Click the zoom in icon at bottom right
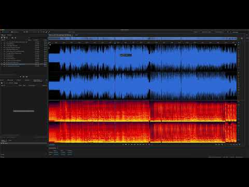The image size is (249, 187). point(216,144)
